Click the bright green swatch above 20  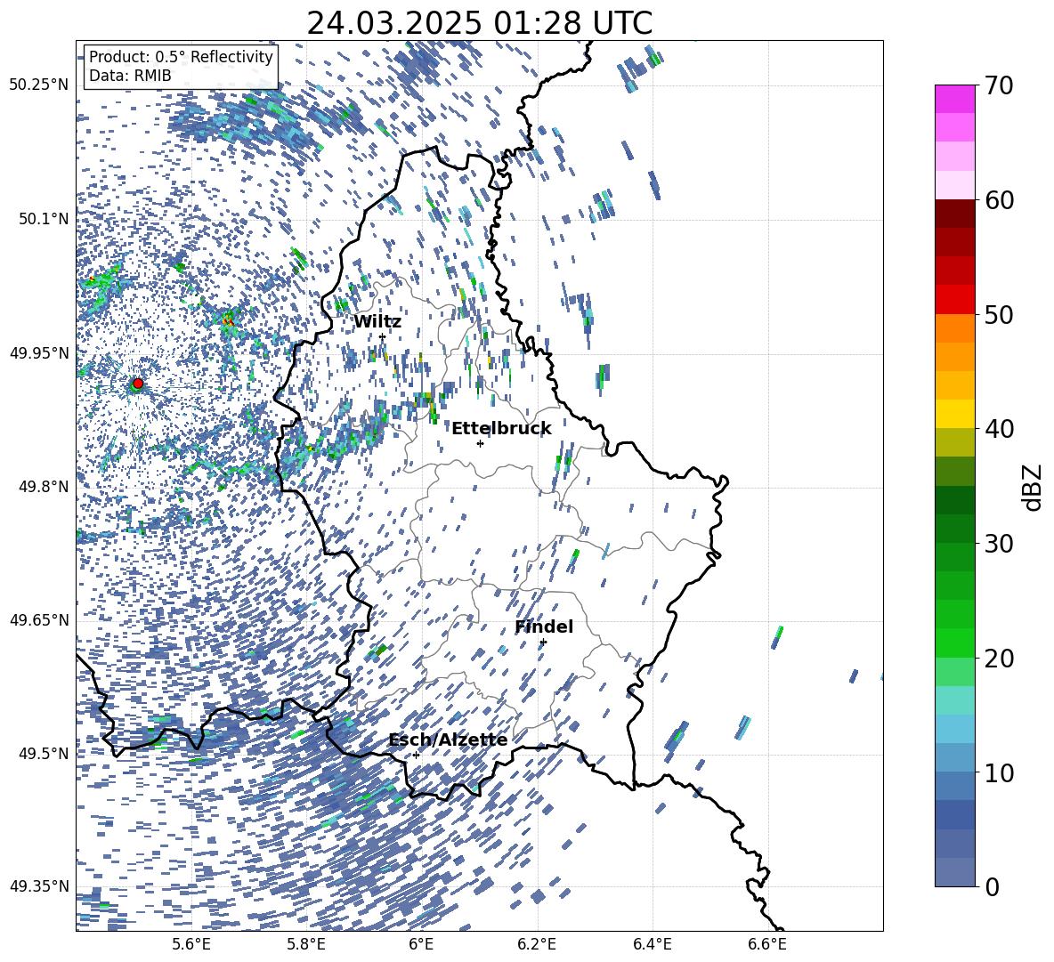pyautogui.click(x=954, y=643)
